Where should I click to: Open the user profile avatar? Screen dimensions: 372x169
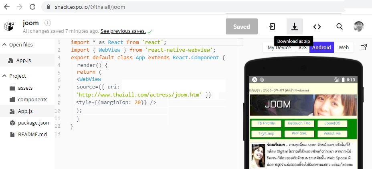[x=359, y=26]
